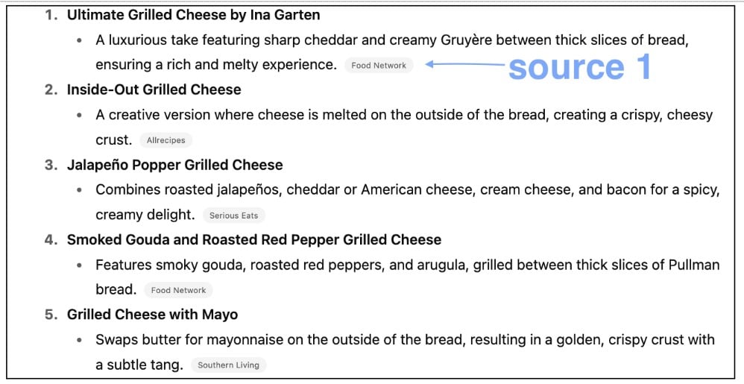Select the "Inside-Out Grilled Cheese" heading
Image resolution: width=744 pixels, height=384 pixels.
click(x=154, y=89)
